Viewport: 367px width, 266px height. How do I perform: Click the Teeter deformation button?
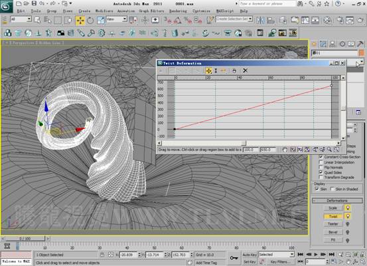(x=333, y=224)
